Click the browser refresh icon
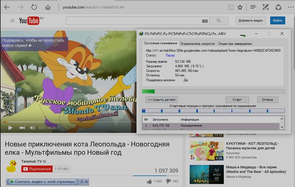The height and width of the screenshot is (187, 295). (x=34, y=7)
